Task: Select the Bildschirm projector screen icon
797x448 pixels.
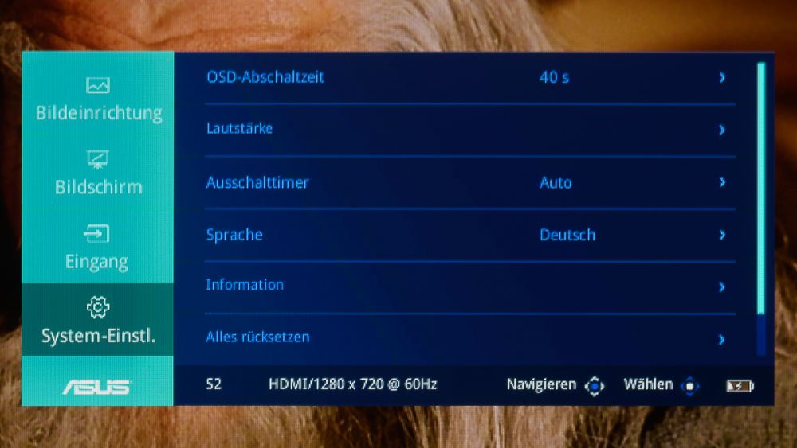Action: tap(97, 159)
